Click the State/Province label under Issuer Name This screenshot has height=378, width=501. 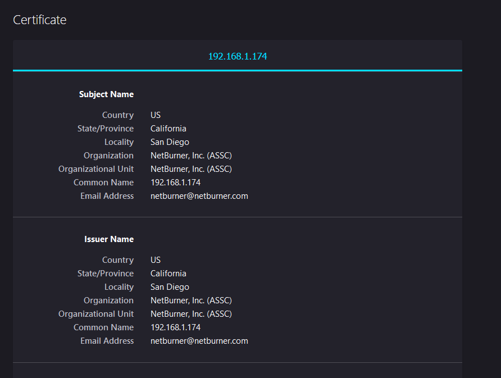pyautogui.click(x=106, y=273)
